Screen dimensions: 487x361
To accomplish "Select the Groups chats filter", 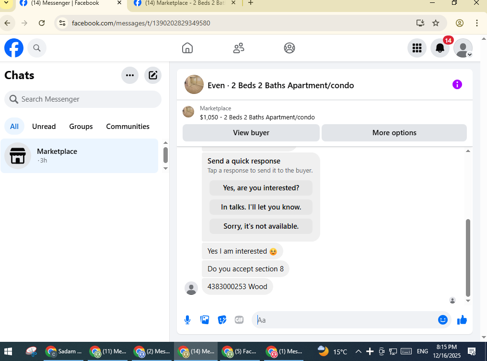I will (x=81, y=127).
